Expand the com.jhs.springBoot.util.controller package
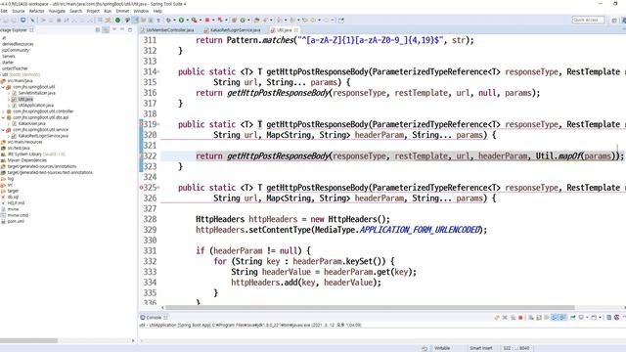The height and width of the screenshot is (352, 626). 3,111
